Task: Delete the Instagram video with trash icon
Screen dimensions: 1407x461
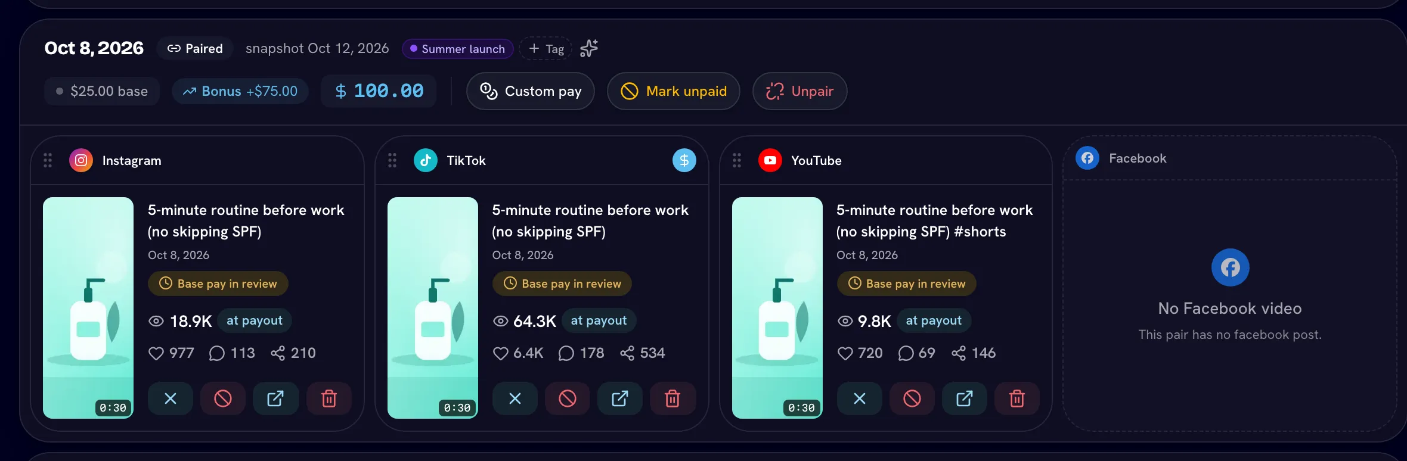Action: [329, 398]
